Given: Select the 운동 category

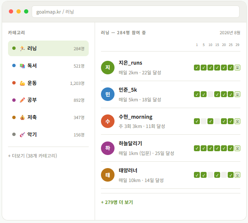Looking at the screenshot, I should 48,83.
